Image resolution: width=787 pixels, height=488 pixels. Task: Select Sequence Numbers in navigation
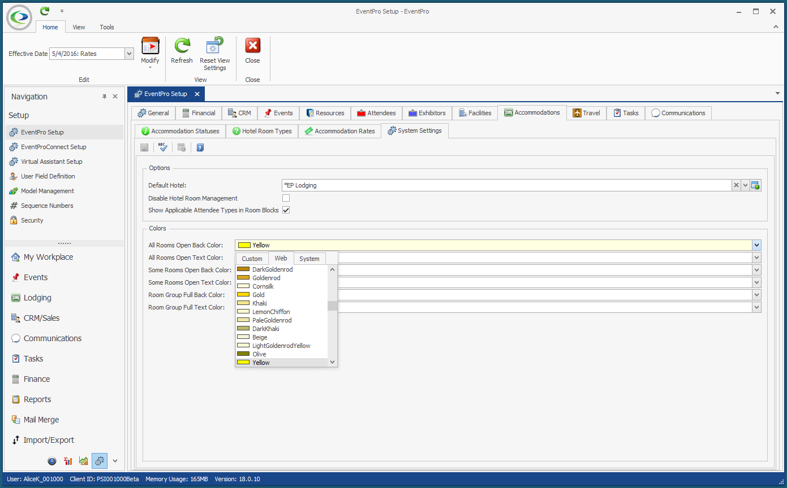[x=47, y=206]
